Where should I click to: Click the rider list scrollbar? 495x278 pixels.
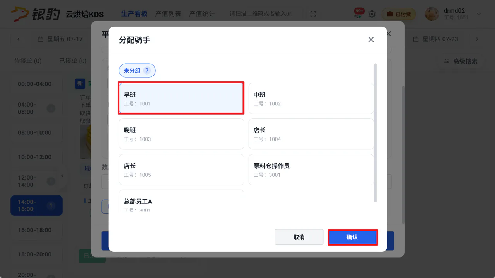click(375, 133)
